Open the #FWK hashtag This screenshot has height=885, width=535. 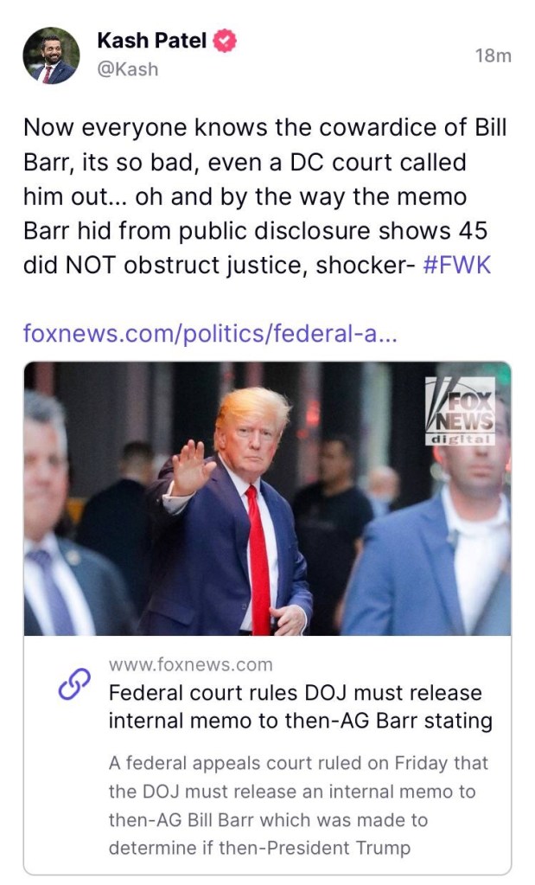click(456, 265)
